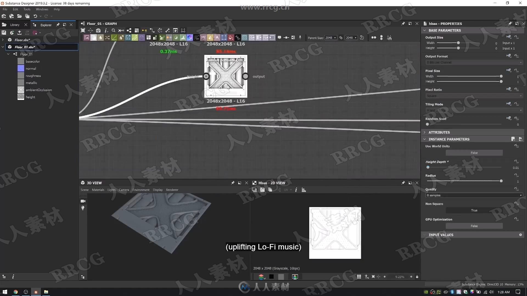Select the Ambient Occlusion HBAO node thumbnail
527x296 pixels.
pos(226,76)
